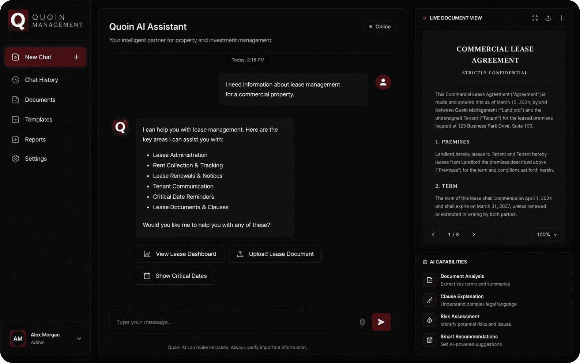Click the Risk Assessment icon

coord(430,320)
